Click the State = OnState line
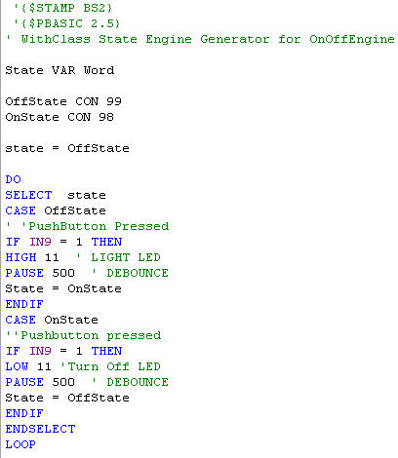The image size is (398, 458). coord(63,288)
